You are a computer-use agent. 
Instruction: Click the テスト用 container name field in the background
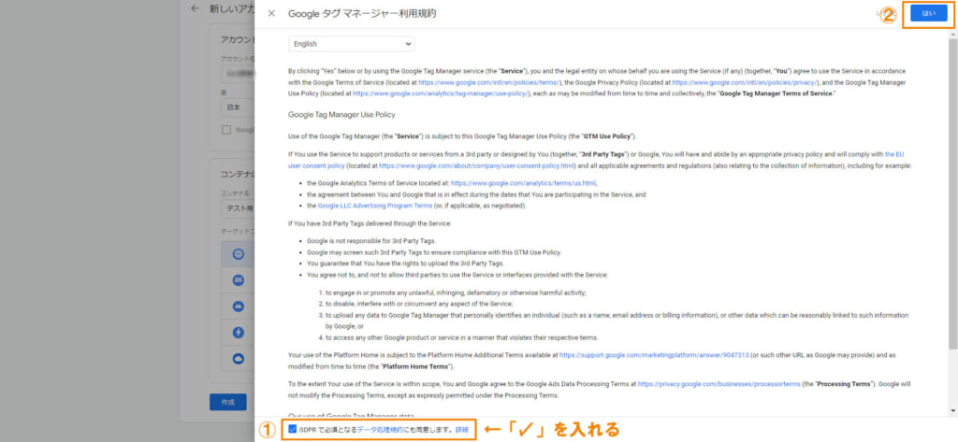238,207
